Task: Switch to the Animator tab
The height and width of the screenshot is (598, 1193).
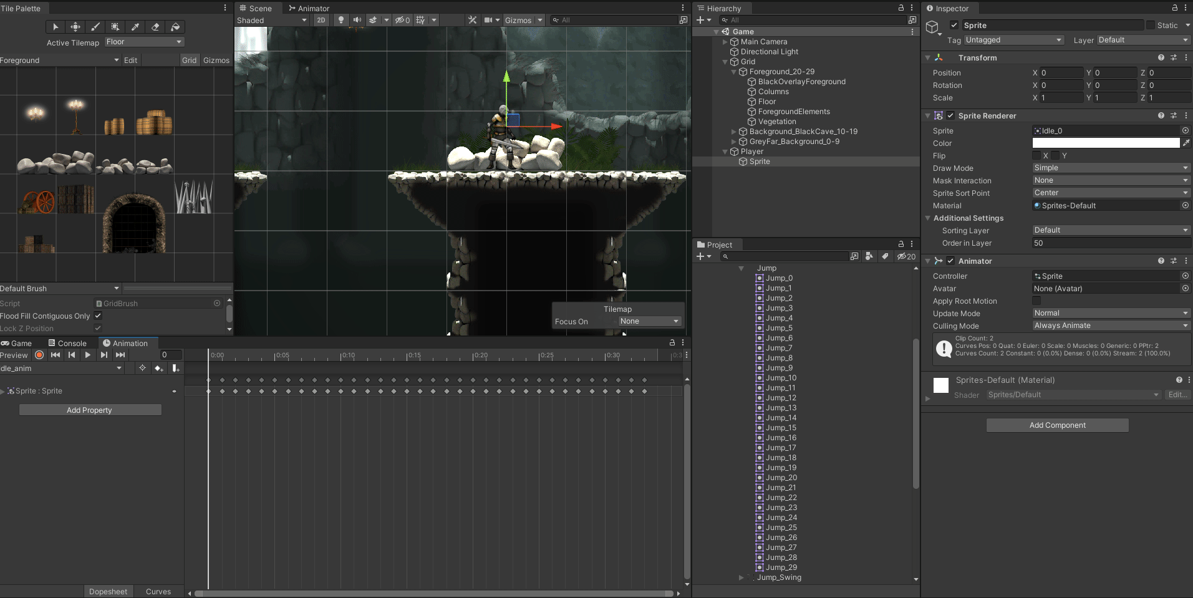Action: pyautogui.click(x=309, y=8)
